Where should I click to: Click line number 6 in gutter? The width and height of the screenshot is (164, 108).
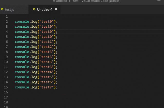[7, 42]
